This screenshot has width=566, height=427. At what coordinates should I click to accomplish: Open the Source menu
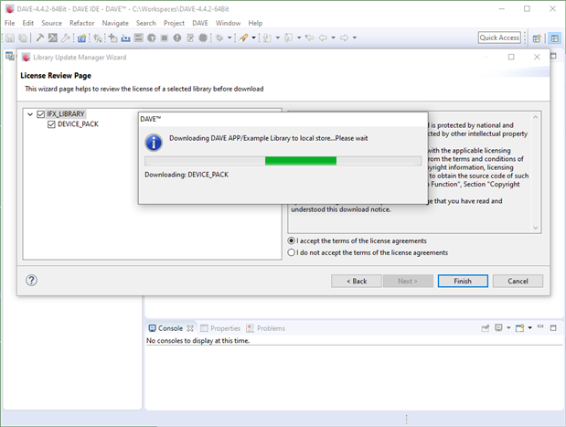pyautogui.click(x=51, y=23)
